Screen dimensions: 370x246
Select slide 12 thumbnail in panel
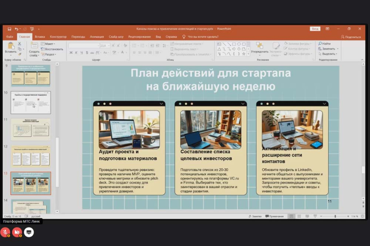30,156
